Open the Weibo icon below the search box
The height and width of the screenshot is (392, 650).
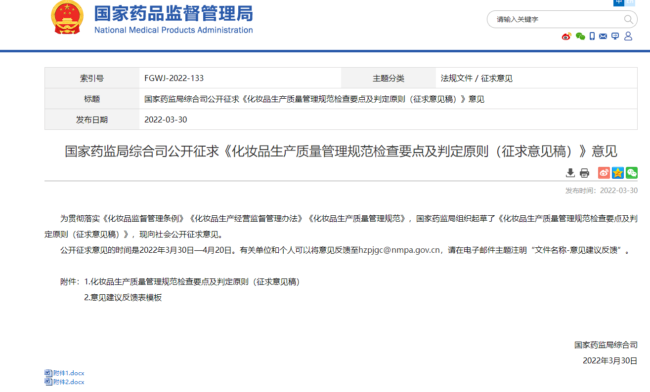click(566, 36)
